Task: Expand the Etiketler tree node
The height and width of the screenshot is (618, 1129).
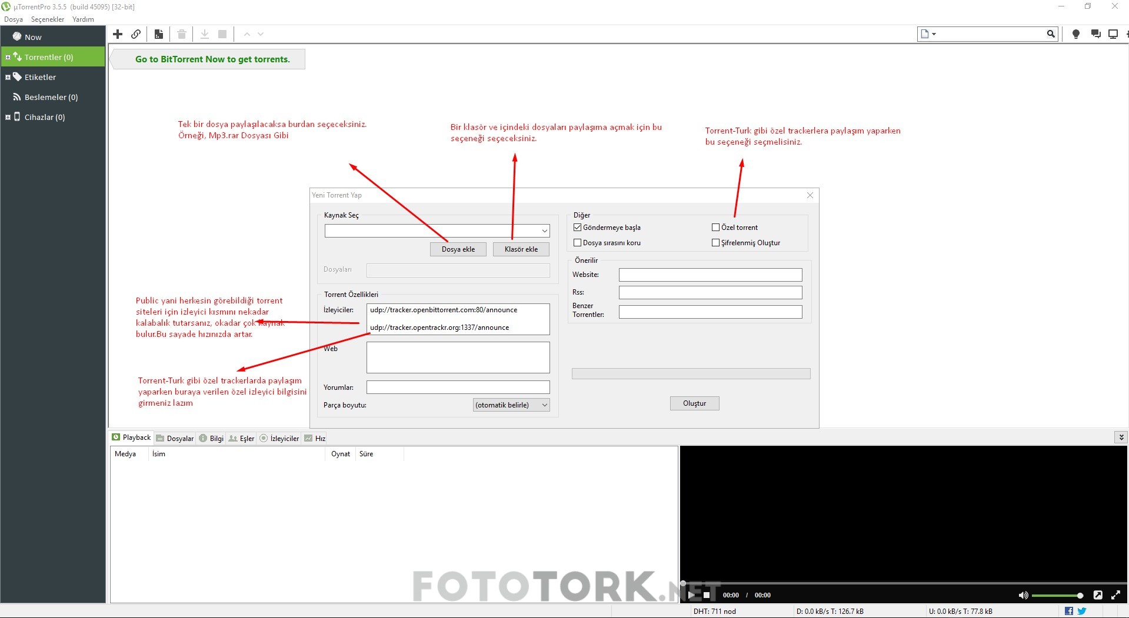Action: pyautogui.click(x=8, y=77)
